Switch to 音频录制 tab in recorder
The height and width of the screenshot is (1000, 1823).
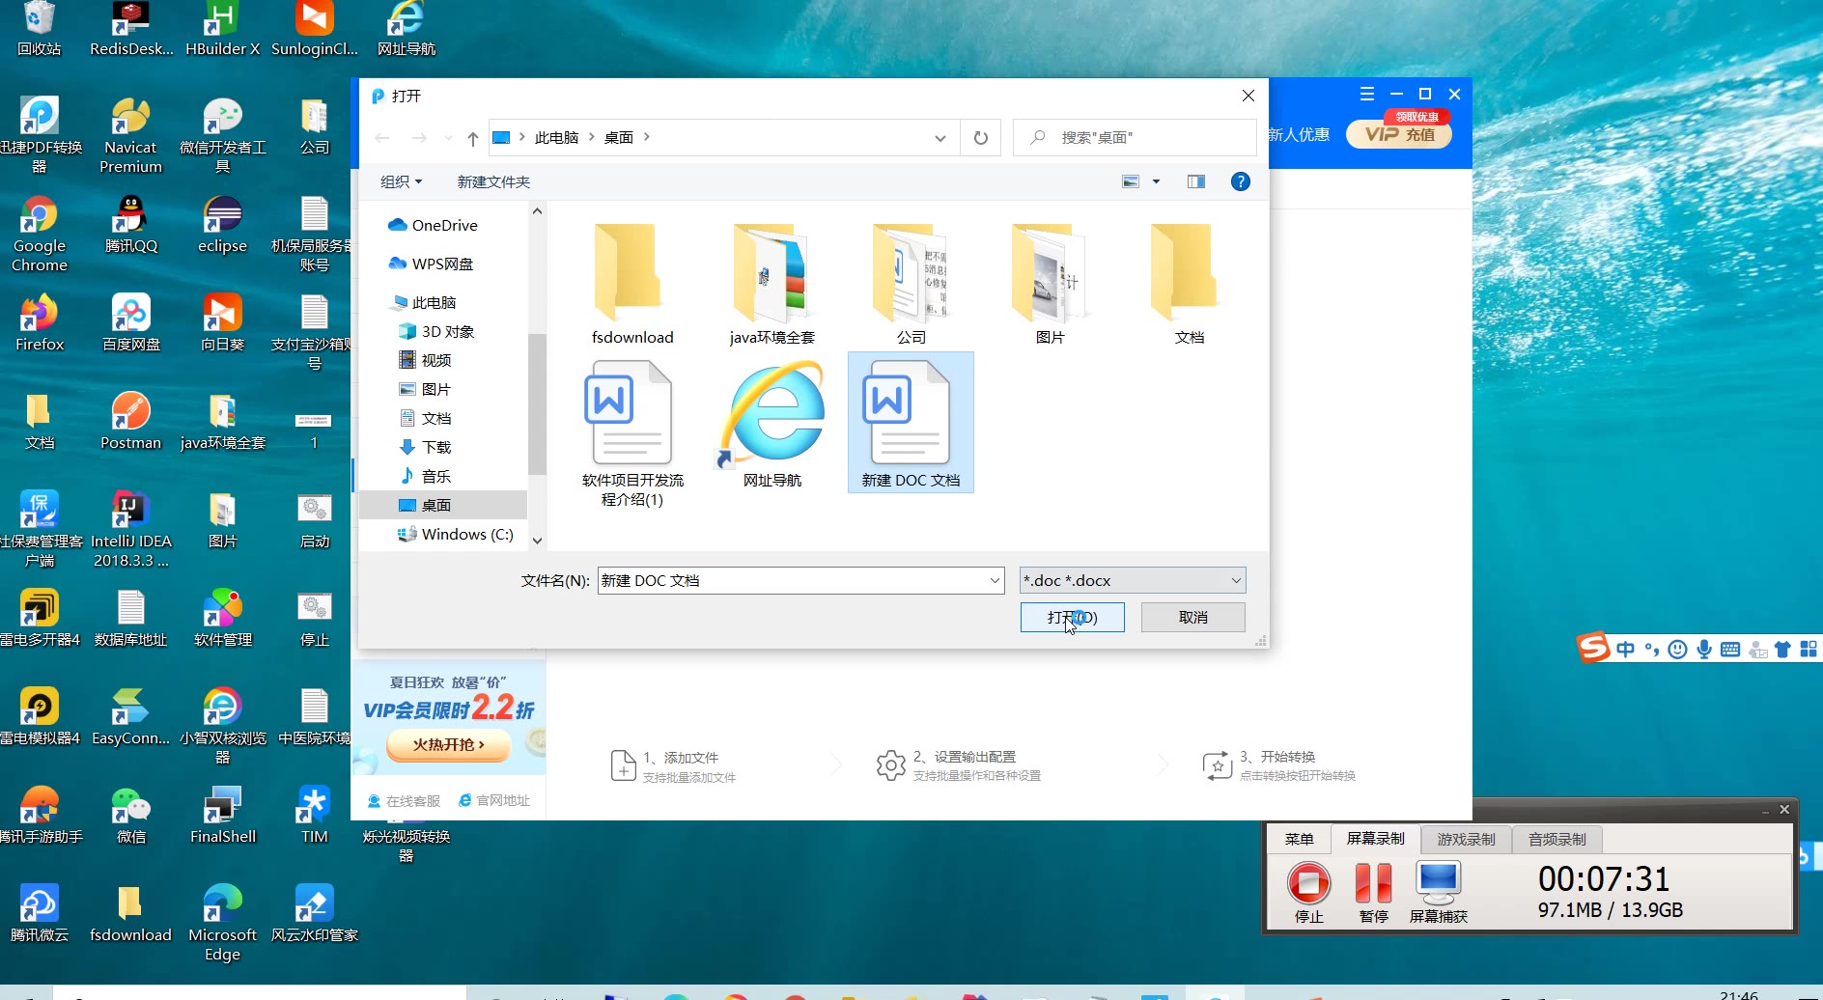pyautogui.click(x=1557, y=839)
